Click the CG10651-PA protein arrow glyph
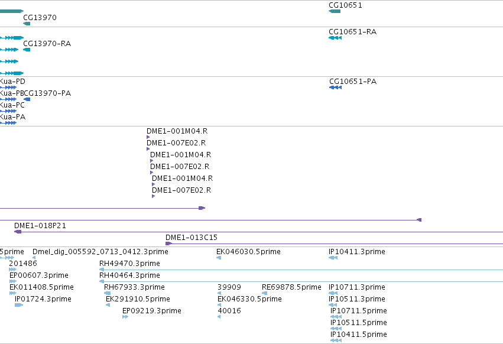This screenshot has width=503, height=344. 336,87
